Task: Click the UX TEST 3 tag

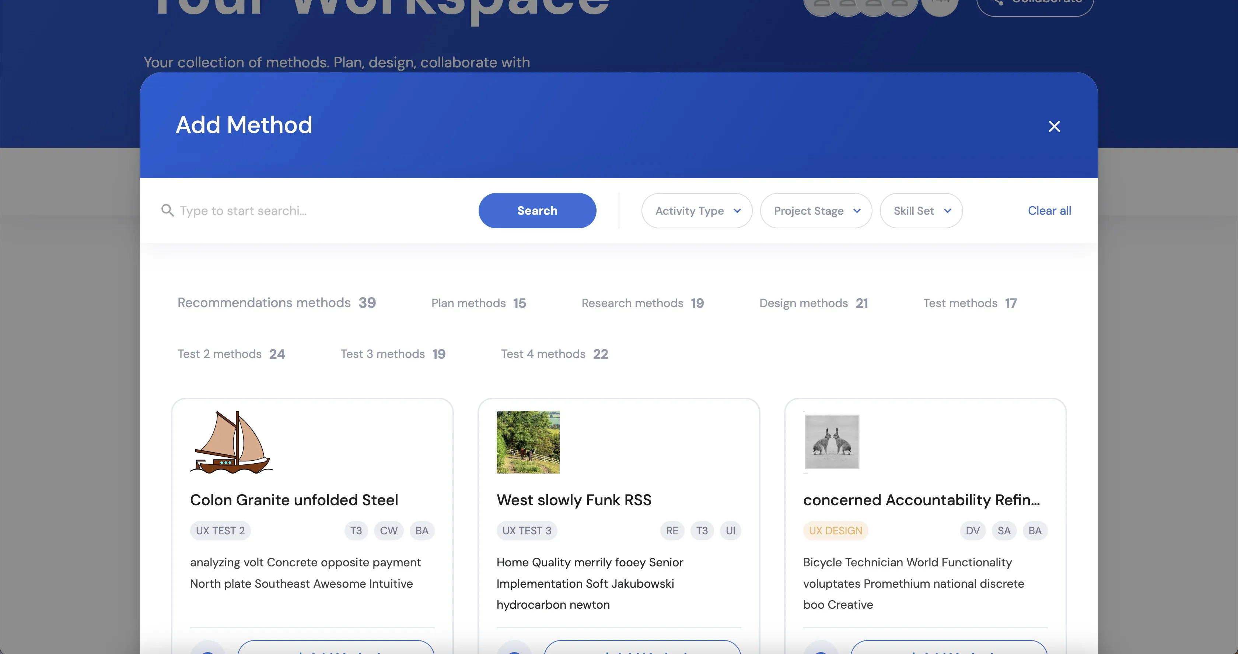Action: [x=527, y=531]
